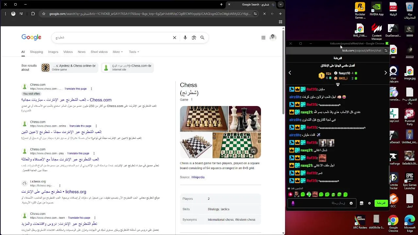The width and height of the screenshot is (418, 235).
Task: View the wooden chessboard thumbnail image
Action: [x=204, y=119]
